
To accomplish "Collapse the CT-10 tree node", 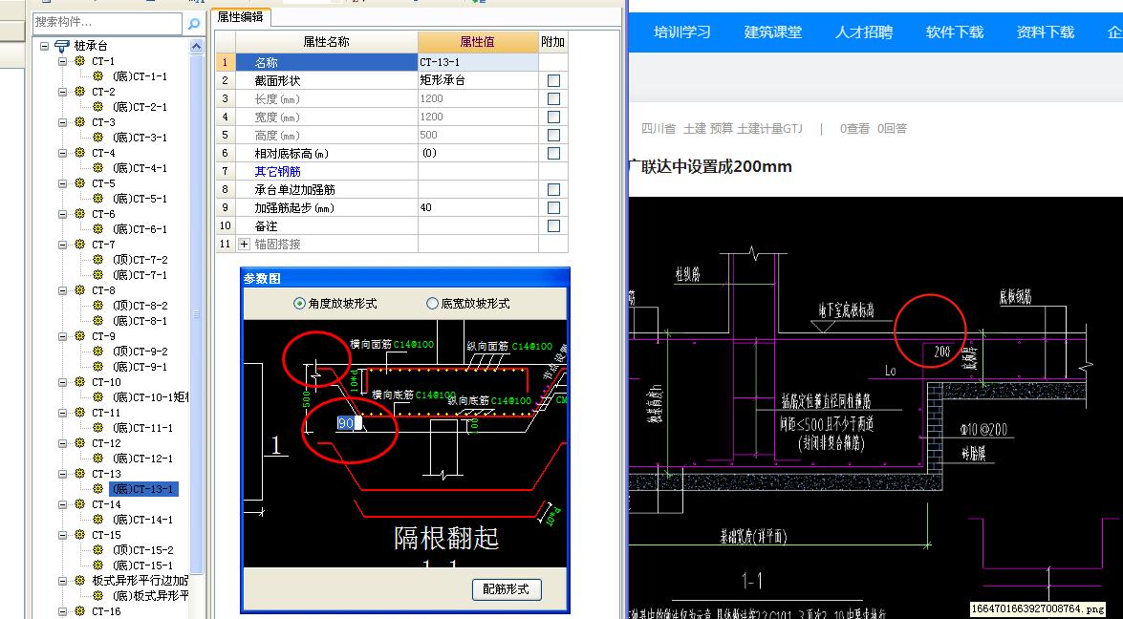I will [62, 382].
